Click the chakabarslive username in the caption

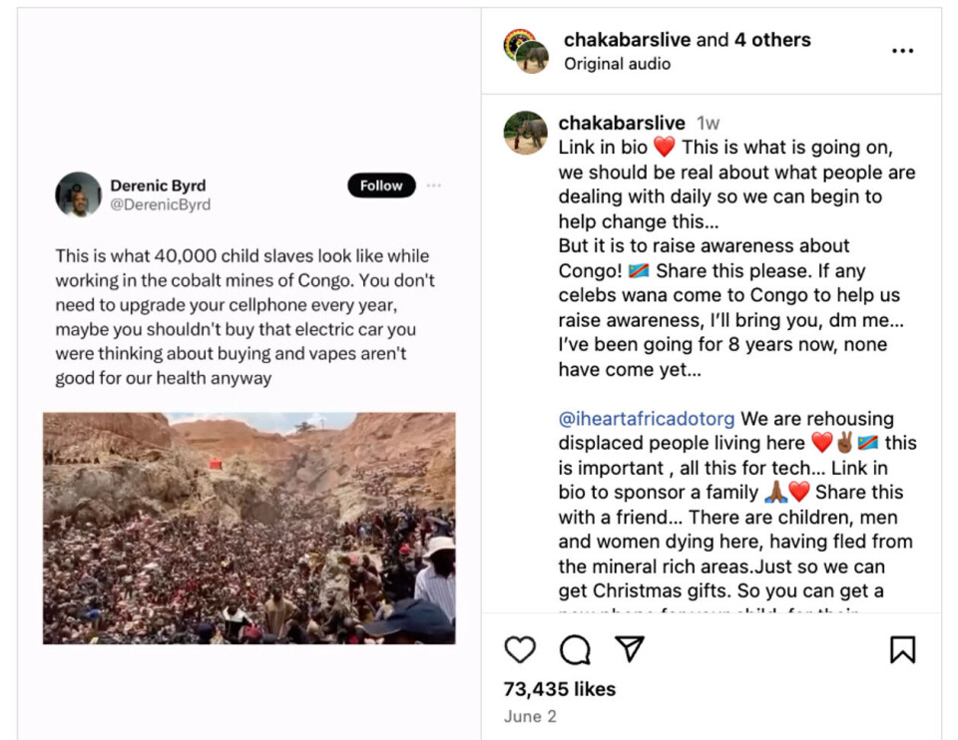click(621, 123)
